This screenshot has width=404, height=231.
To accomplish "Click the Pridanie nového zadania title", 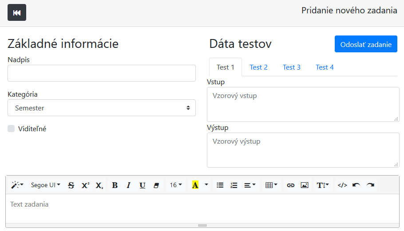I will [349, 10].
